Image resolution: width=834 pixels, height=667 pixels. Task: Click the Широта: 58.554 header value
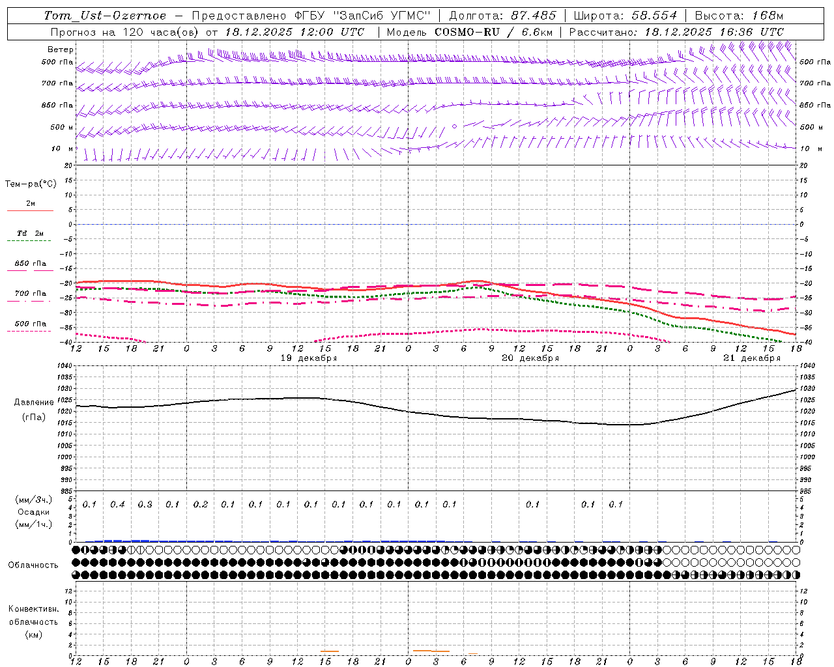click(625, 16)
